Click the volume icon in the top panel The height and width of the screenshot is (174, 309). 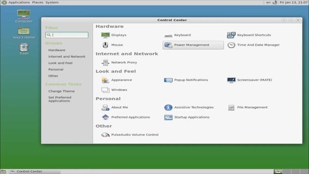pos(275,2)
